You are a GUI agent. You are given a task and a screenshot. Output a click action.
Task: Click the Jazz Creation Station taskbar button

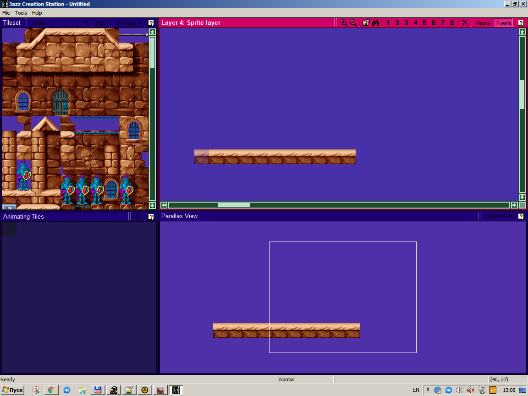coord(176,390)
